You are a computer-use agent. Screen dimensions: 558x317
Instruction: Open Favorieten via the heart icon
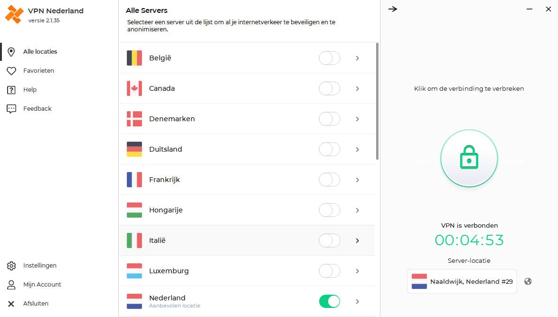(x=11, y=70)
